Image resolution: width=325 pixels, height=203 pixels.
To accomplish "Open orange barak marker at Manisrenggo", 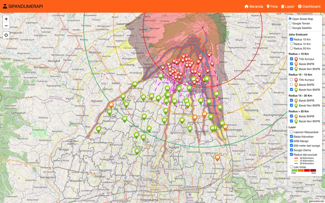I will tap(225, 127).
